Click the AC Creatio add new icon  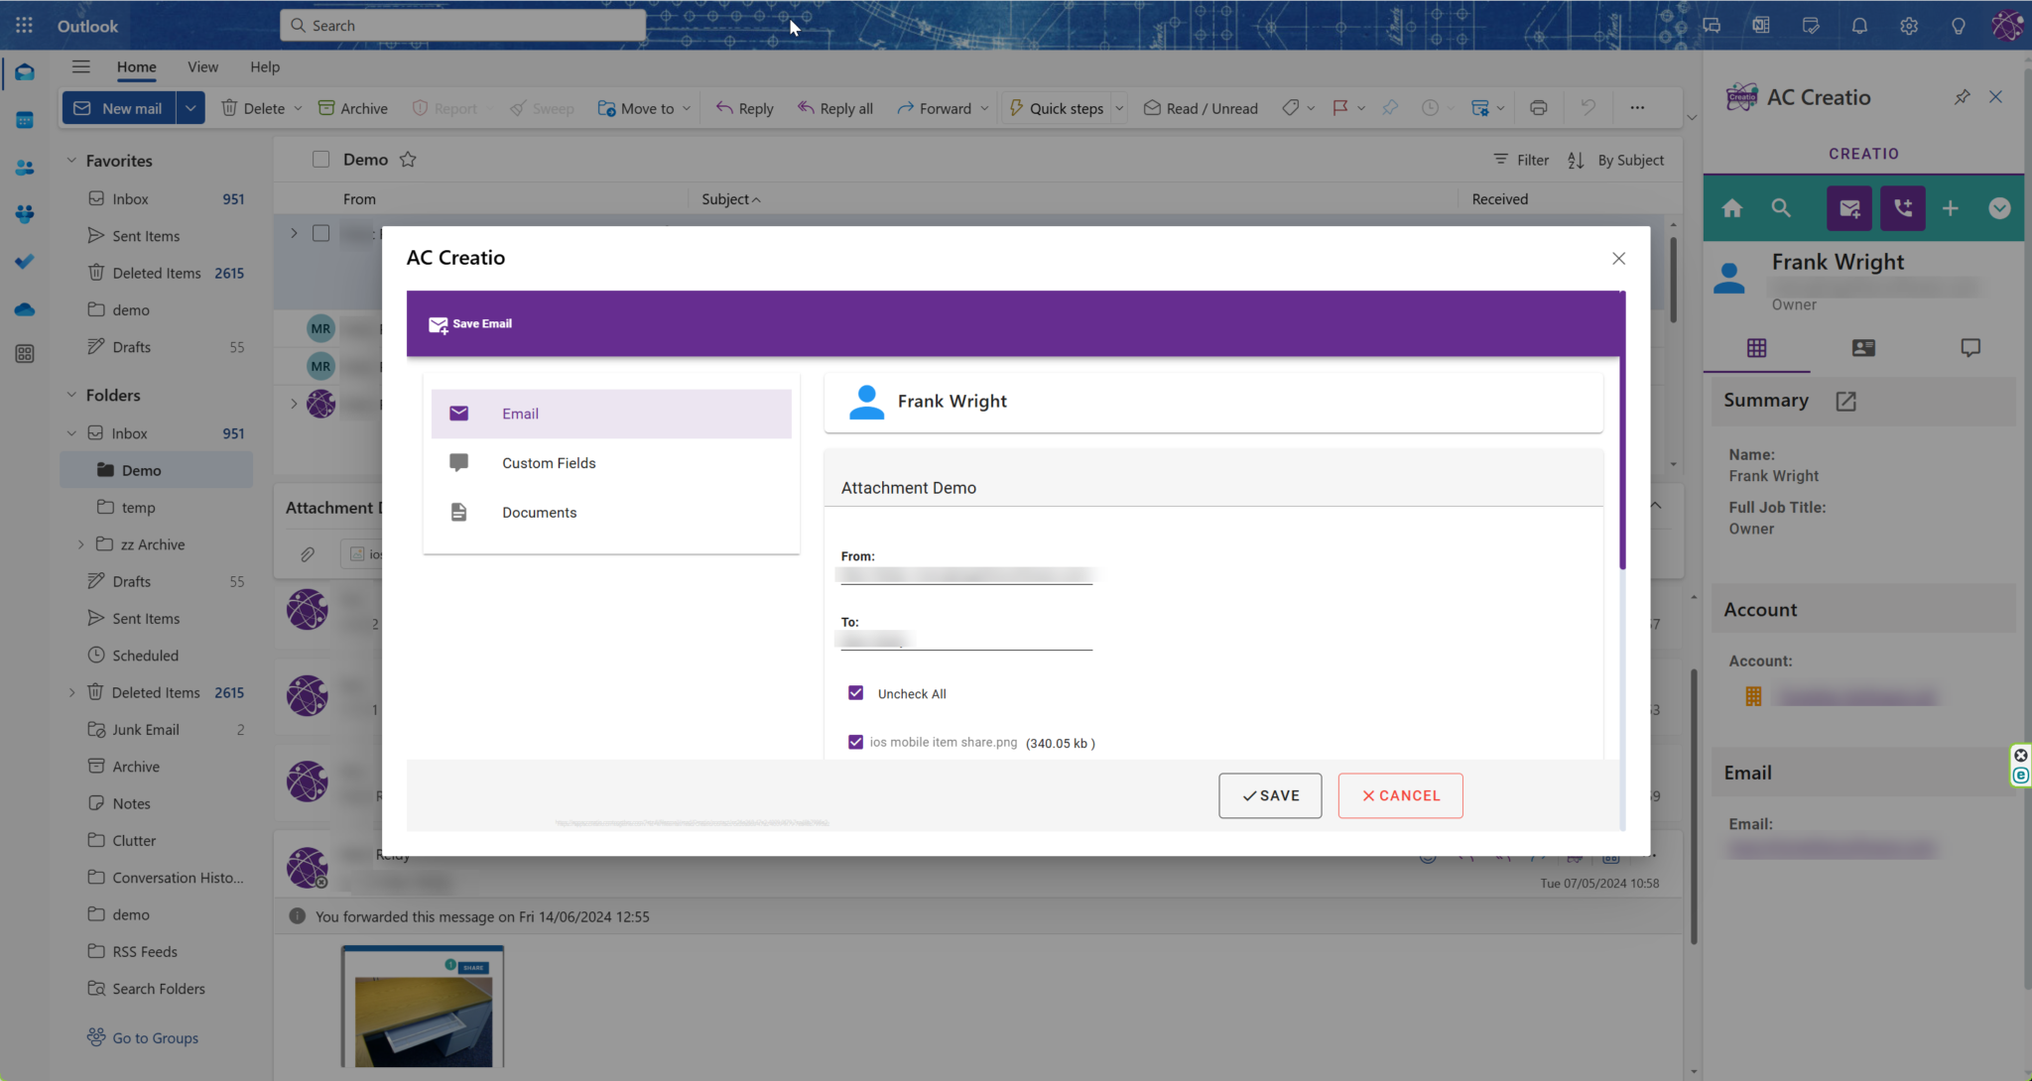click(x=1950, y=208)
